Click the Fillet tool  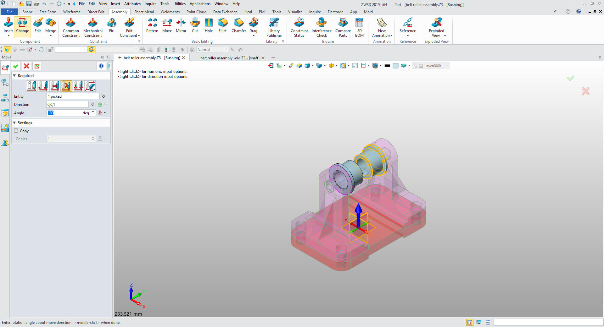point(222,25)
